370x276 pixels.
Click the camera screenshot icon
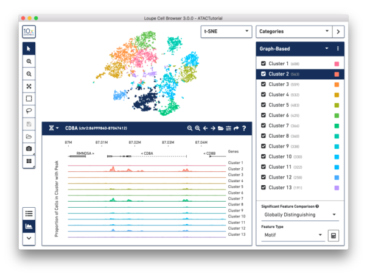pyautogui.click(x=29, y=148)
